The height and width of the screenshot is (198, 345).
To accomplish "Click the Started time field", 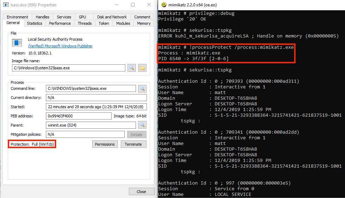I will pos(96,107).
